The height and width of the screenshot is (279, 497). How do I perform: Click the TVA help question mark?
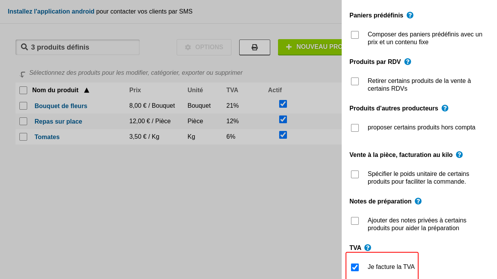pyautogui.click(x=368, y=248)
